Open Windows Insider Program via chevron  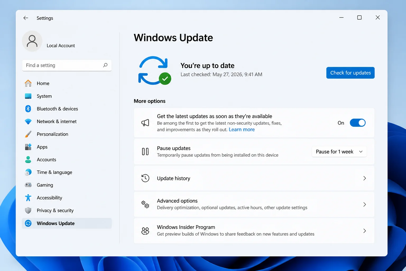point(365,231)
